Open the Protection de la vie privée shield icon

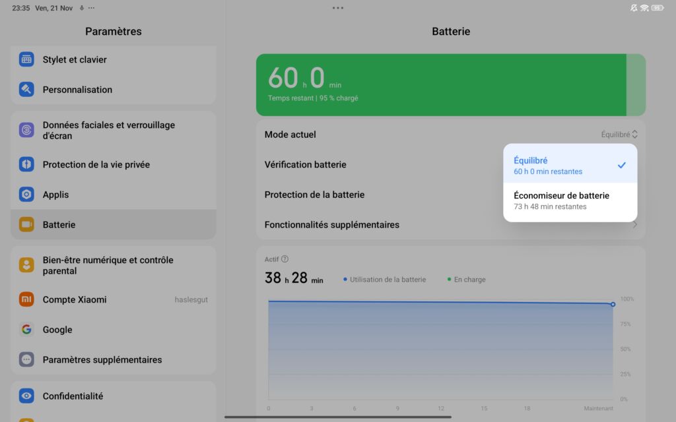[26, 164]
